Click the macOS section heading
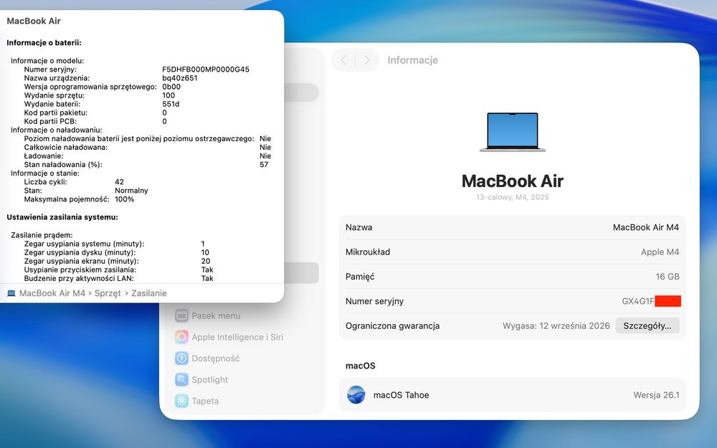This screenshot has height=448, width=717. coord(361,366)
